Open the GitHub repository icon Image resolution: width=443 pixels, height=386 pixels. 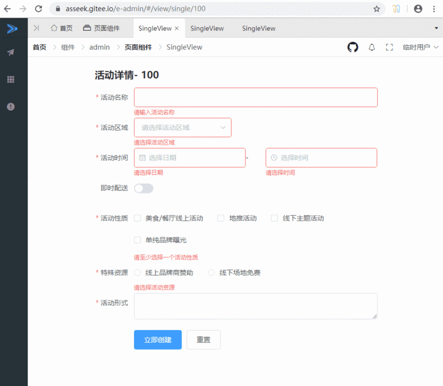(x=353, y=47)
